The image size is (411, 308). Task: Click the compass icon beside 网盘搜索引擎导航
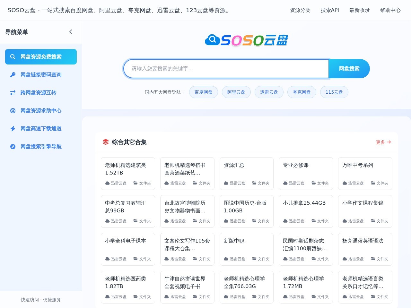tap(13, 147)
